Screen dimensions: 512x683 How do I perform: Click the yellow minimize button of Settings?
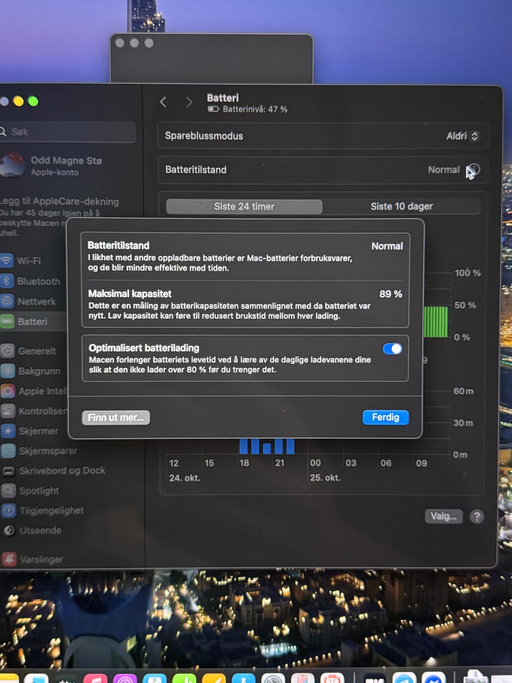click(x=18, y=101)
